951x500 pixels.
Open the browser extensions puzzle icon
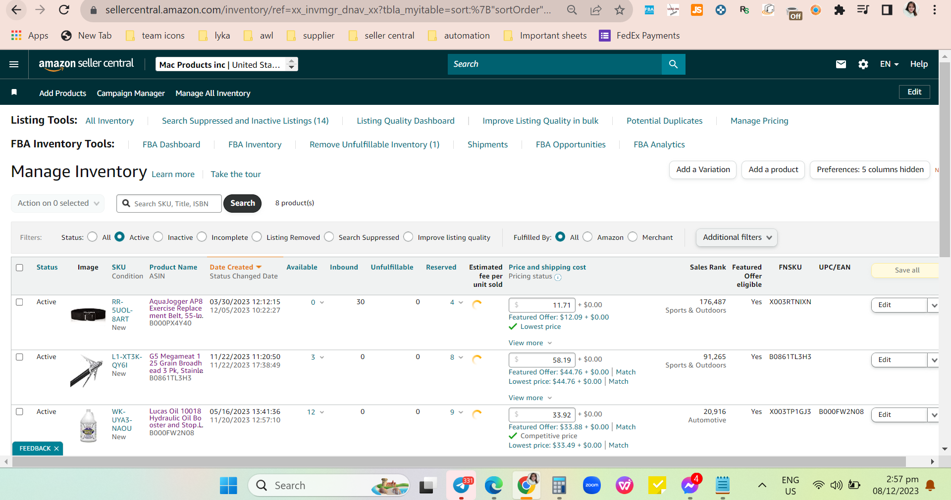click(x=840, y=10)
